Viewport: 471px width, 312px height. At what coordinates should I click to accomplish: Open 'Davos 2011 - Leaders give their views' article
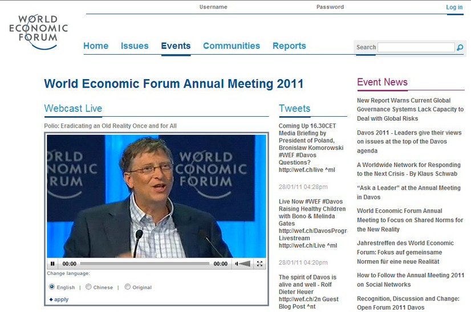point(409,142)
